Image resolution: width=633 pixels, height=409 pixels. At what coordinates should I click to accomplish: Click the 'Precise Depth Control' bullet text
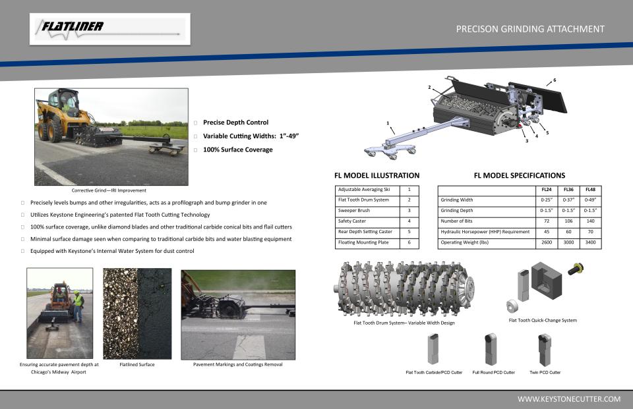coord(236,123)
